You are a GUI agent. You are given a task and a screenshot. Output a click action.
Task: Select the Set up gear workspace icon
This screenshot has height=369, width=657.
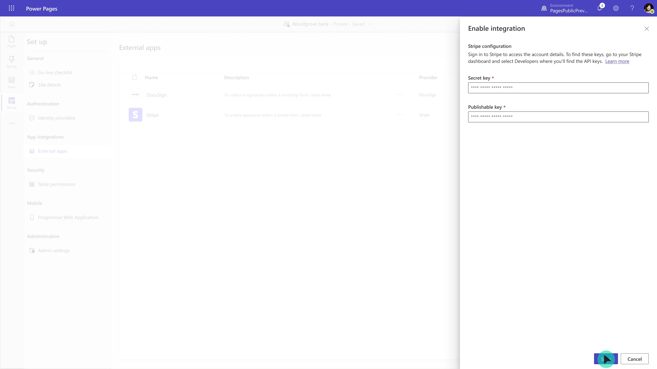(x=12, y=102)
